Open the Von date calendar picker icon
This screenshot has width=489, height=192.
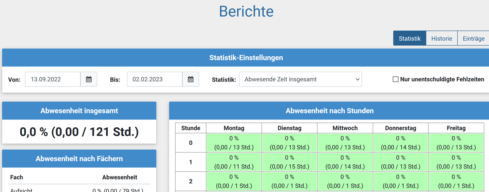click(x=89, y=79)
